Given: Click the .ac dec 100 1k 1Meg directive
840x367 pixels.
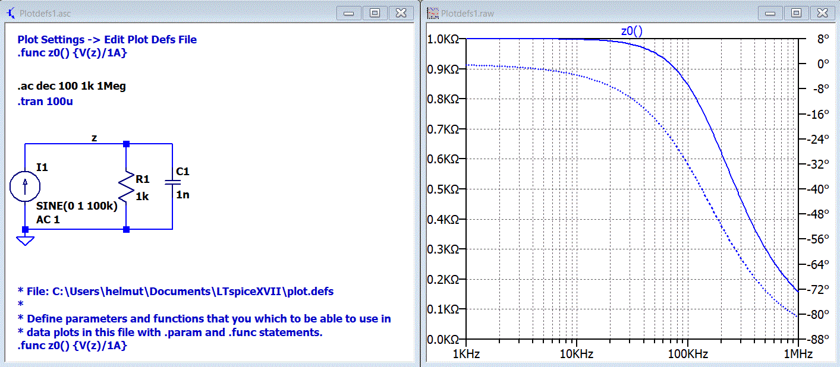Looking at the screenshot, I should pyautogui.click(x=71, y=86).
